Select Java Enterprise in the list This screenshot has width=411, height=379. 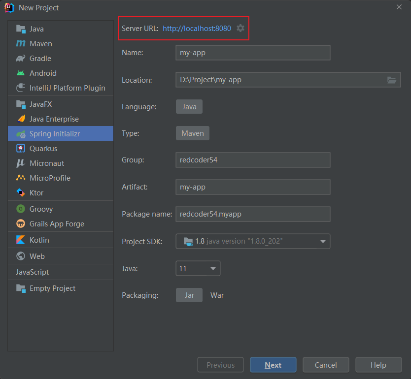click(61, 119)
